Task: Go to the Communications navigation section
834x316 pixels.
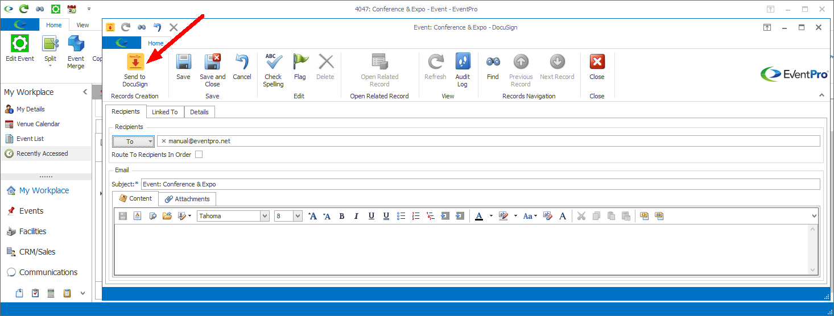Action: [48, 272]
